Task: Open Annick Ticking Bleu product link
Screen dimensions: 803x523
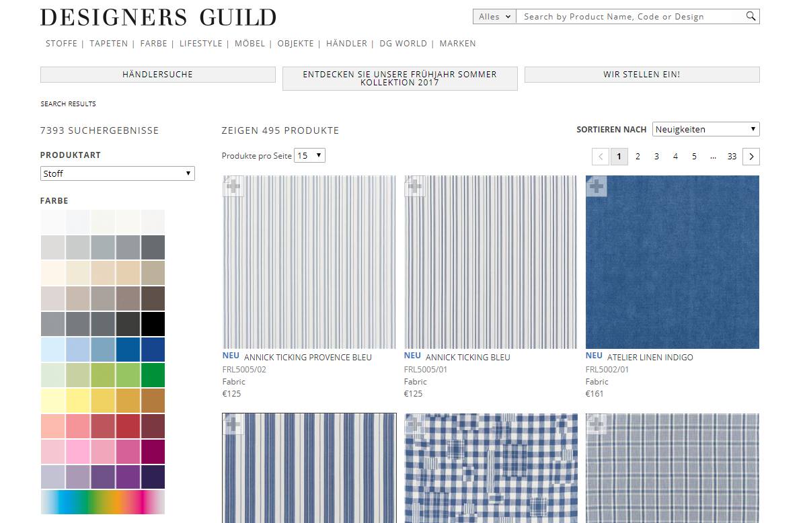Action: coord(467,357)
